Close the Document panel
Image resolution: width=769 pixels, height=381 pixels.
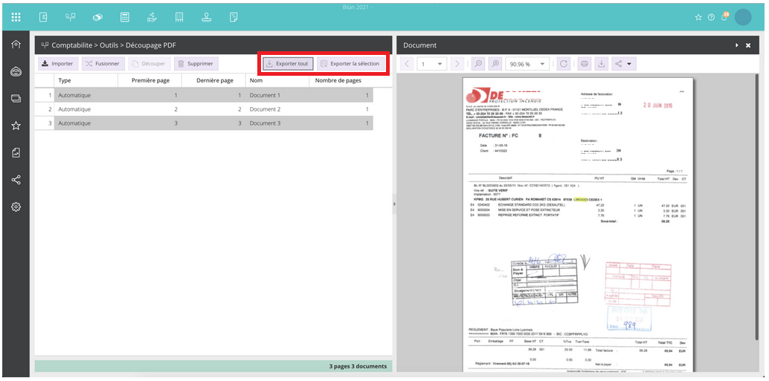point(748,45)
